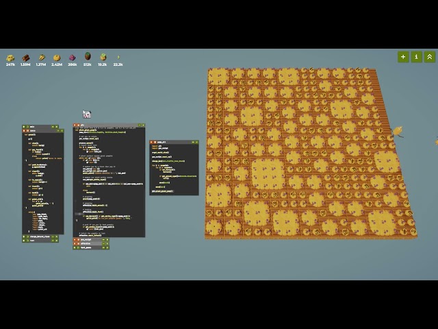Image resolution: width=438 pixels, height=329 pixels.
Task: Expand the second collapsed window under tall left window
Action: [53, 241]
